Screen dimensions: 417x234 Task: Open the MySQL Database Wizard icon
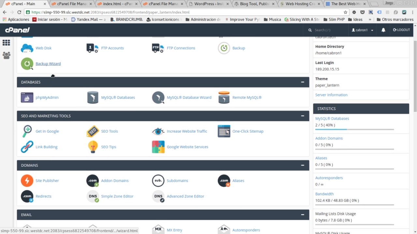point(158,97)
